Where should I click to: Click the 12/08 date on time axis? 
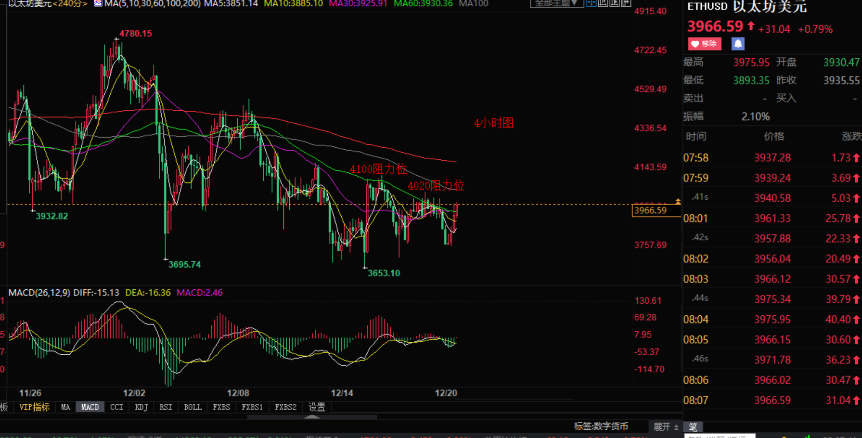pos(238,393)
